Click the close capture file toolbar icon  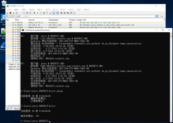(27, 13)
